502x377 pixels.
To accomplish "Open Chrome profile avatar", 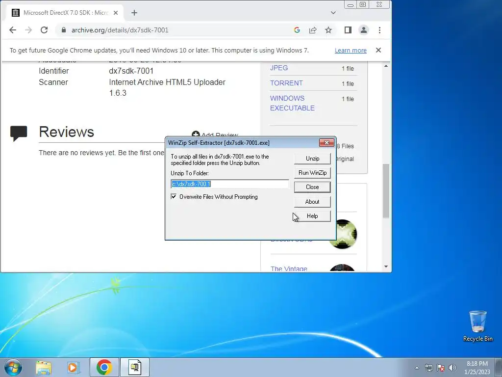I will (x=363, y=30).
